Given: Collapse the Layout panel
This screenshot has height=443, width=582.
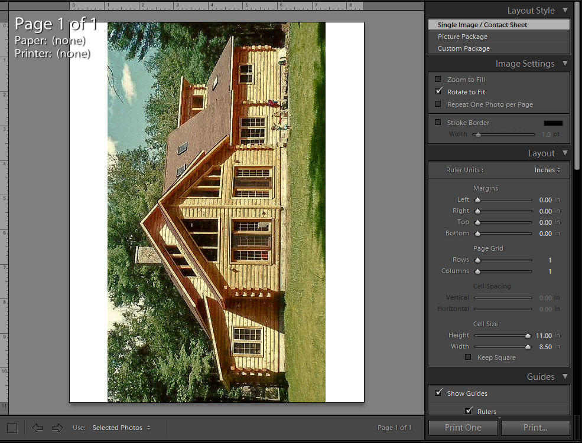Looking at the screenshot, I should click(565, 153).
